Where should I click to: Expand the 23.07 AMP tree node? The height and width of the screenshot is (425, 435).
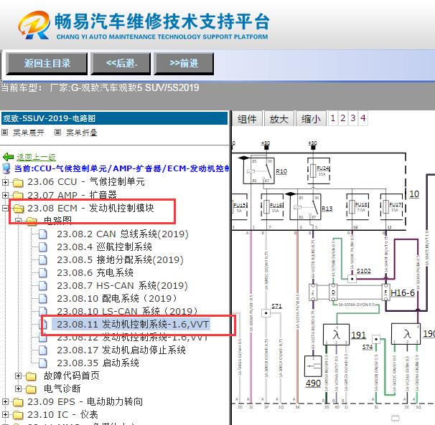5,195
